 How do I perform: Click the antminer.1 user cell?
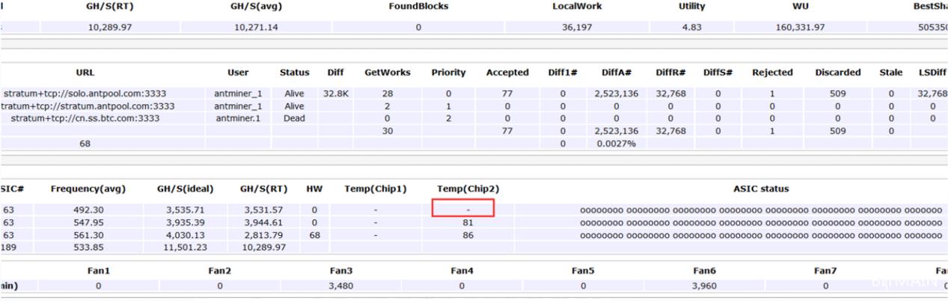[x=238, y=118]
